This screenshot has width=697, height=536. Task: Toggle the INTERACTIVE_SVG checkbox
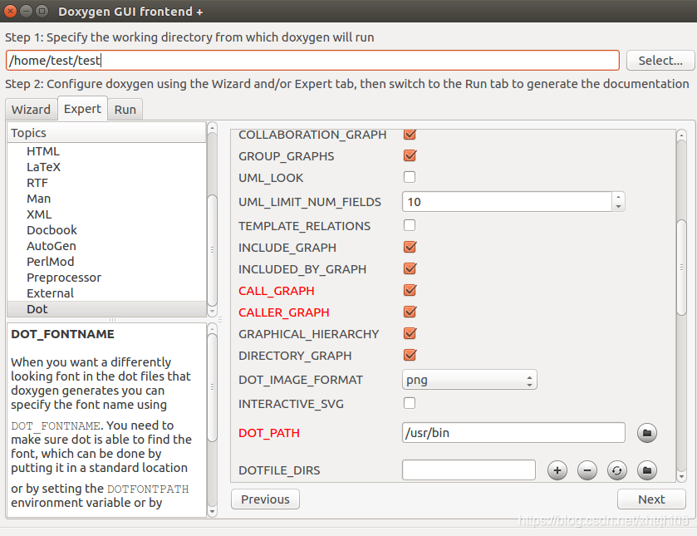pyautogui.click(x=410, y=403)
